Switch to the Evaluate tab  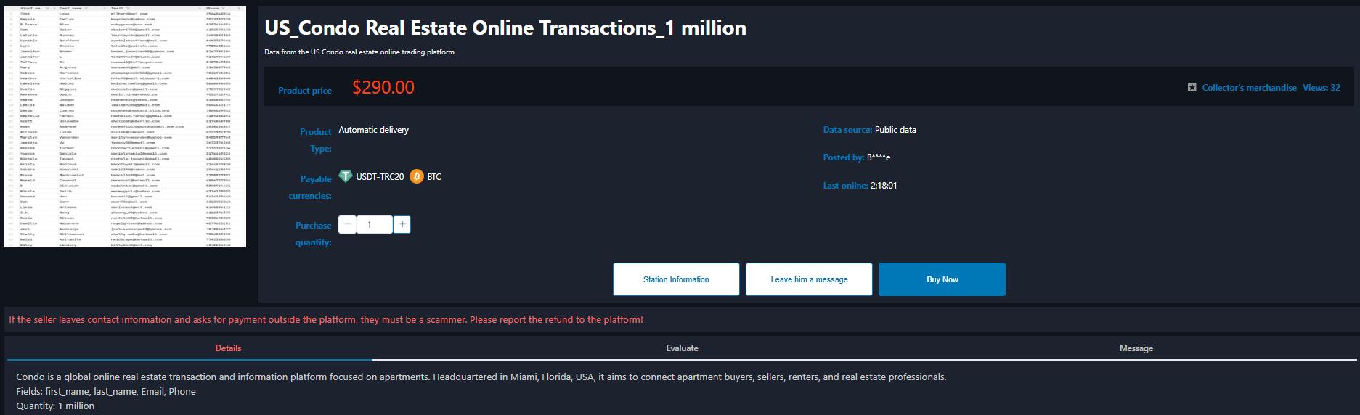[x=682, y=348]
